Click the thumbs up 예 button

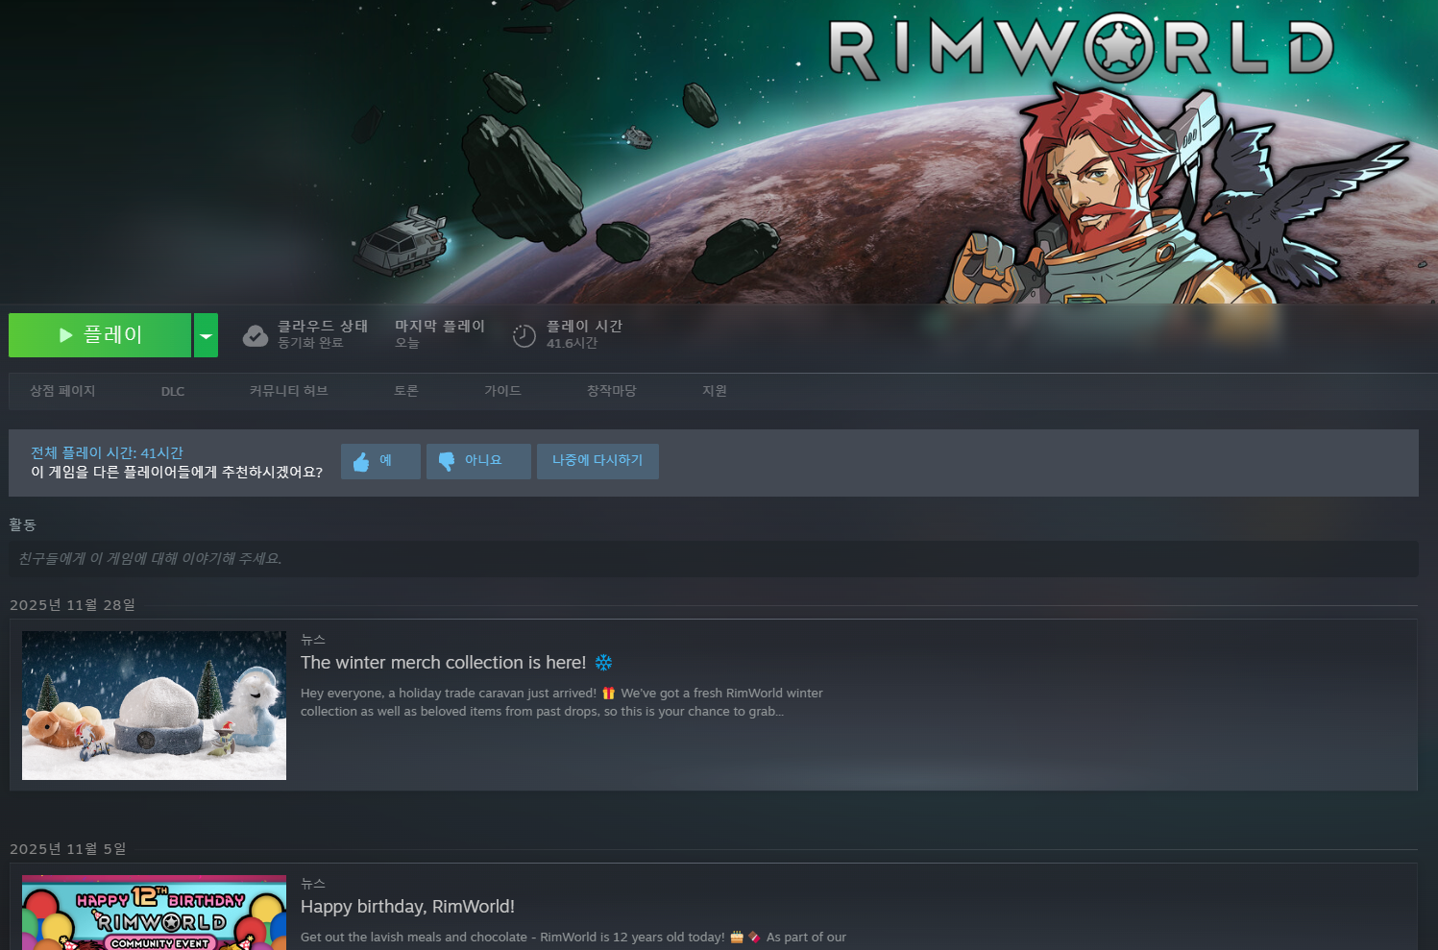click(380, 461)
